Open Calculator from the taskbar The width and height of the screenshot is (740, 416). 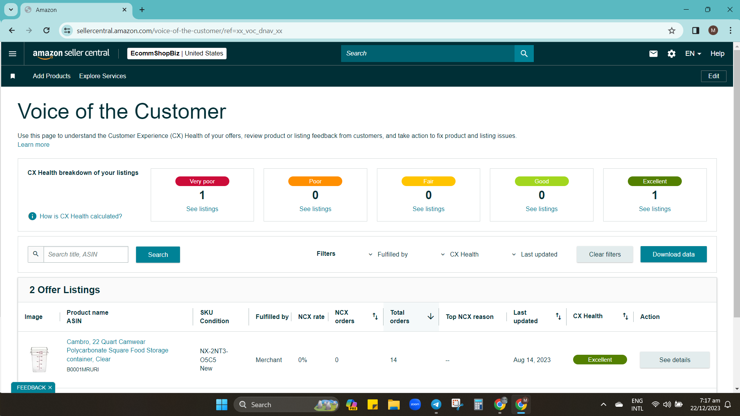478,404
